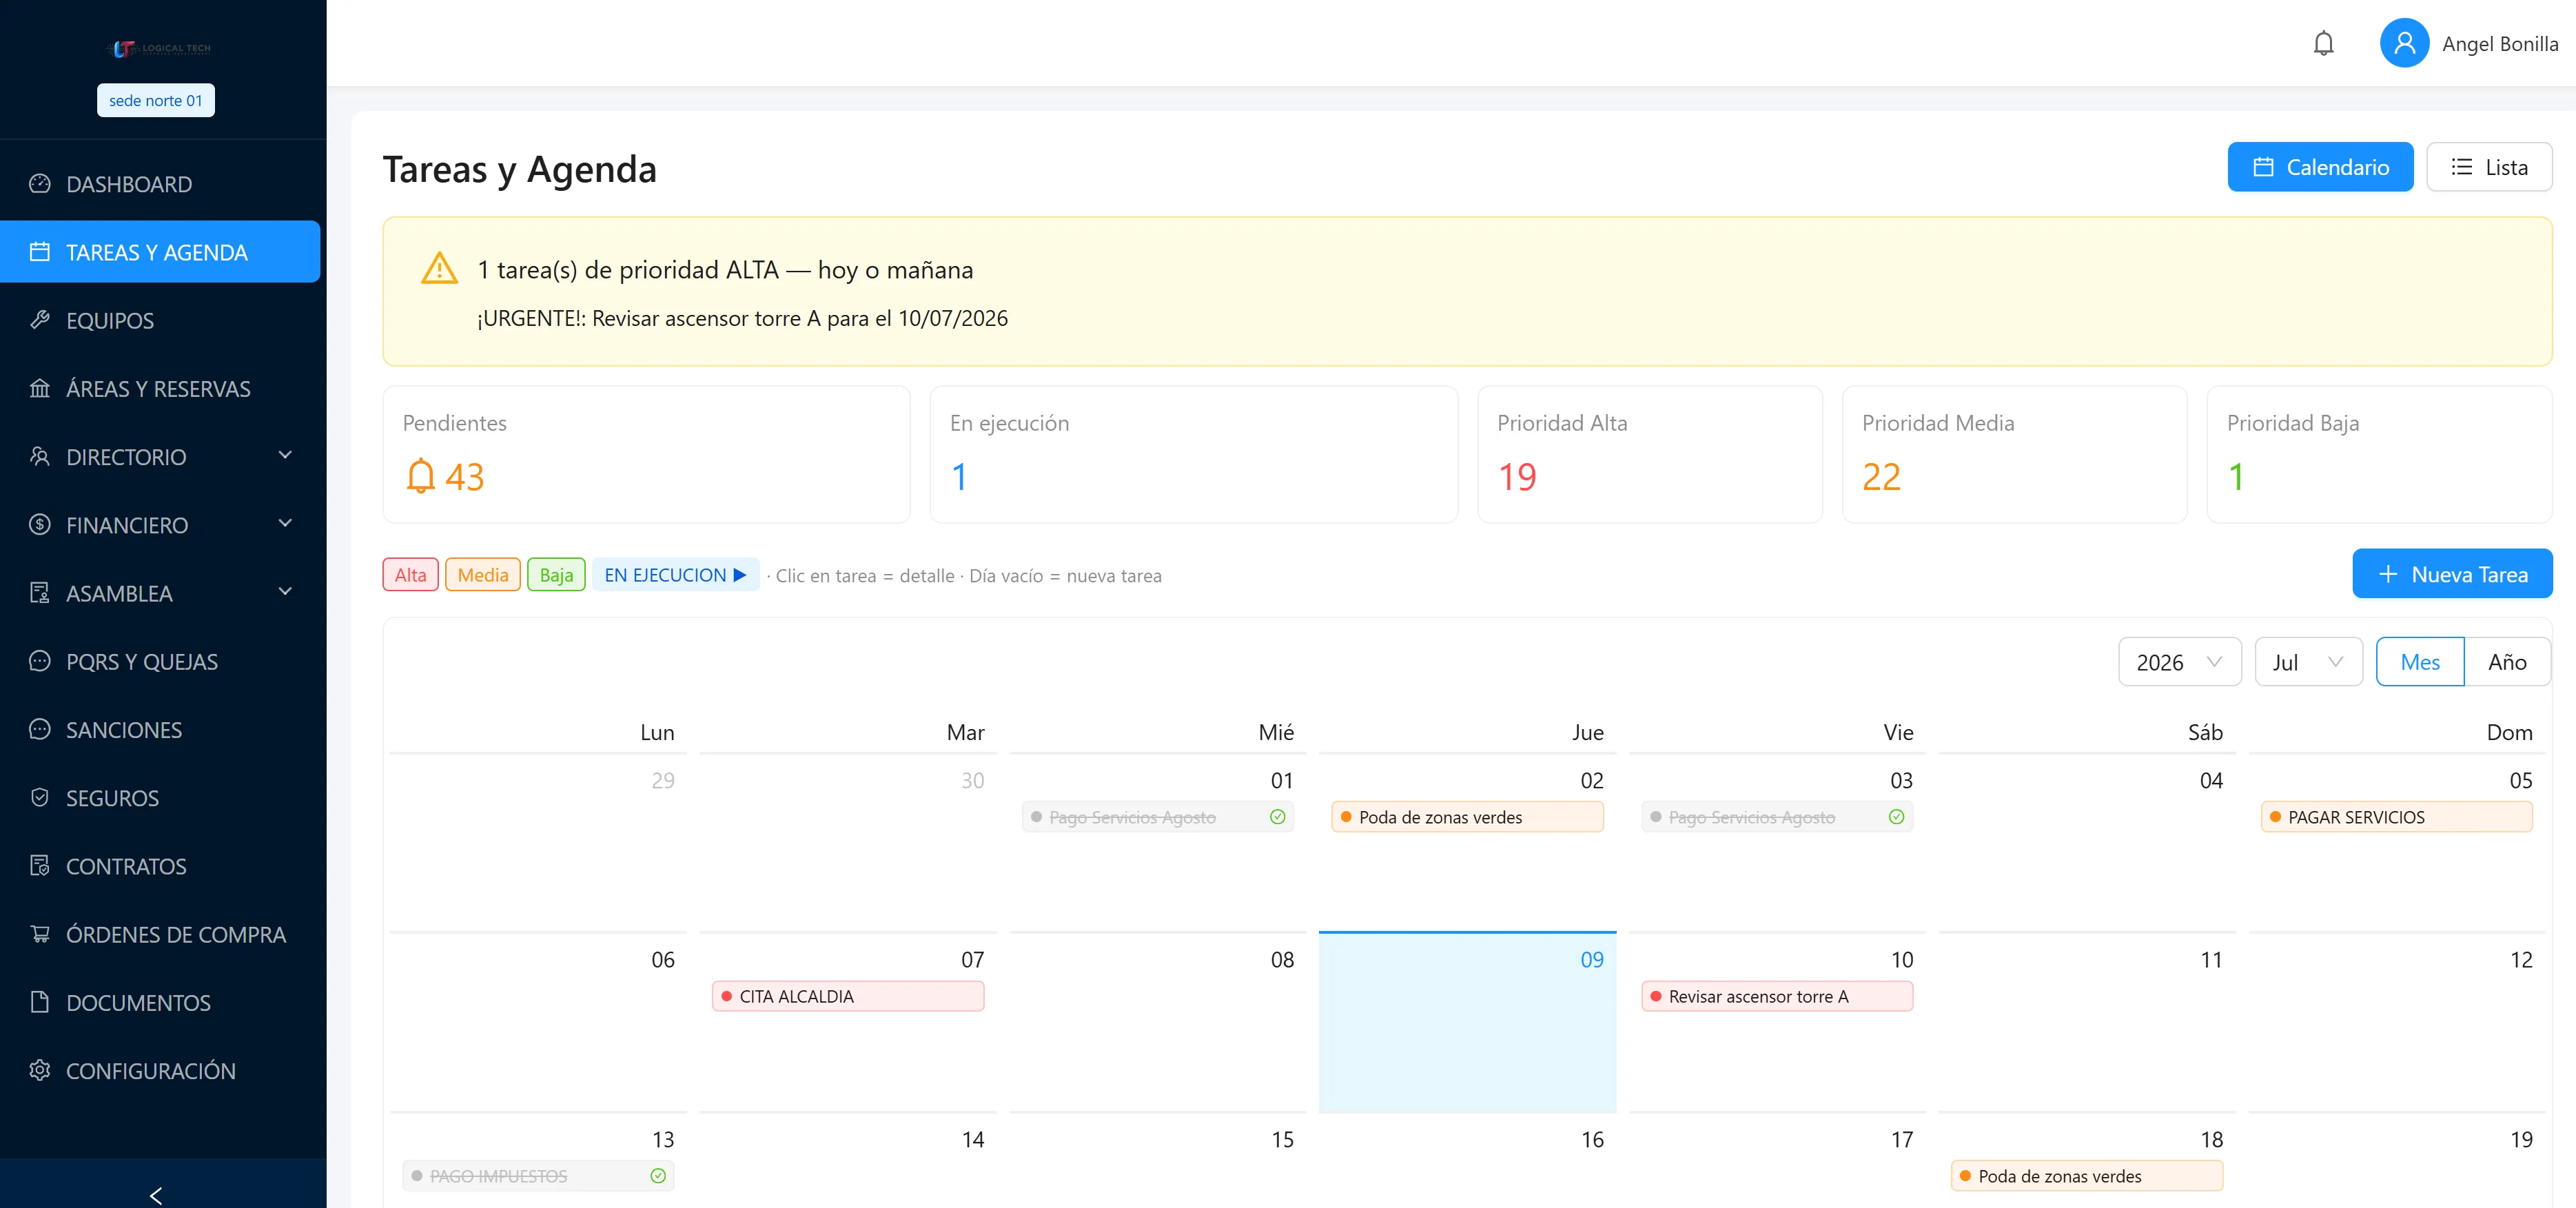The height and width of the screenshot is (1208, 2576).
Task: Click the Dashboard gauge icon
Action: click(x=40, y=183)
